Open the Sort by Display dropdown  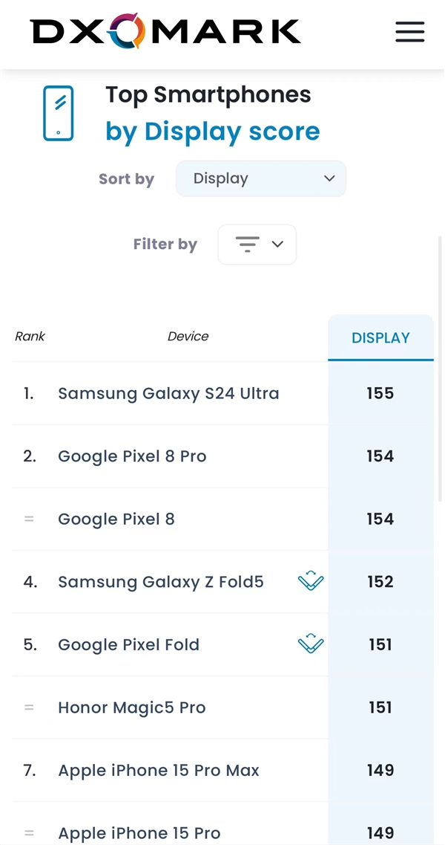pos(260,178)
